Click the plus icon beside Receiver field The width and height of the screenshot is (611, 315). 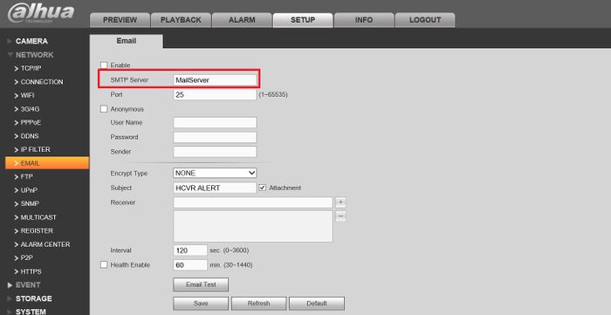click(341, 202)
